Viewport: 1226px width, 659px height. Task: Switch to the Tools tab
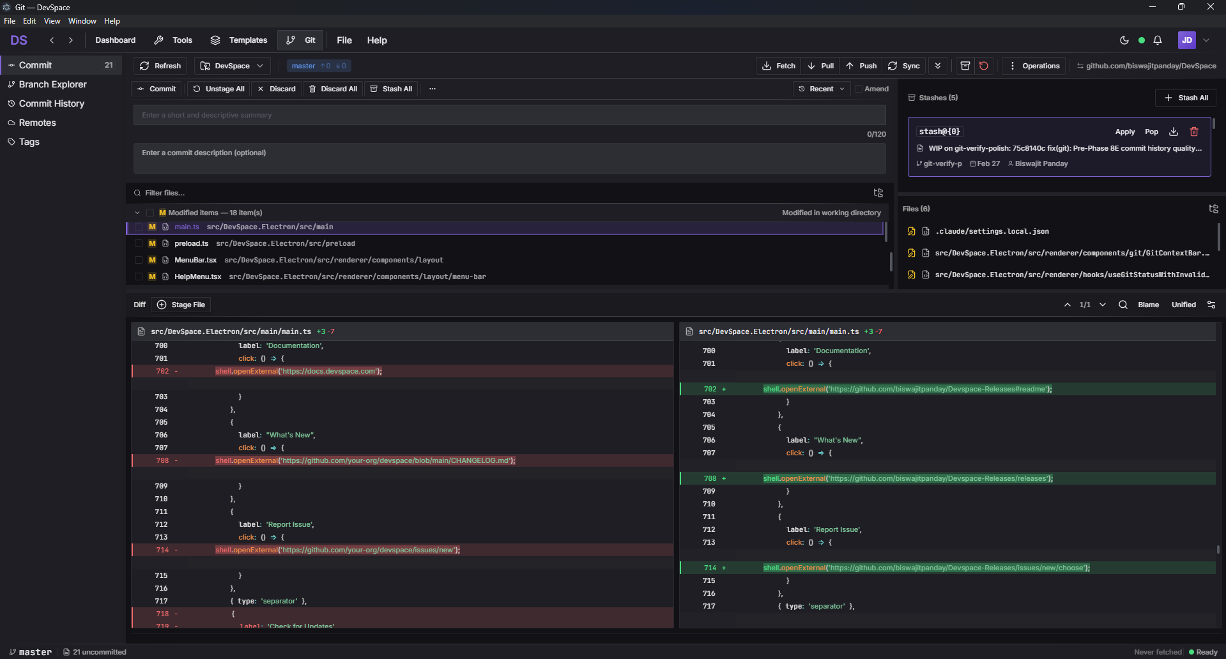173,40
